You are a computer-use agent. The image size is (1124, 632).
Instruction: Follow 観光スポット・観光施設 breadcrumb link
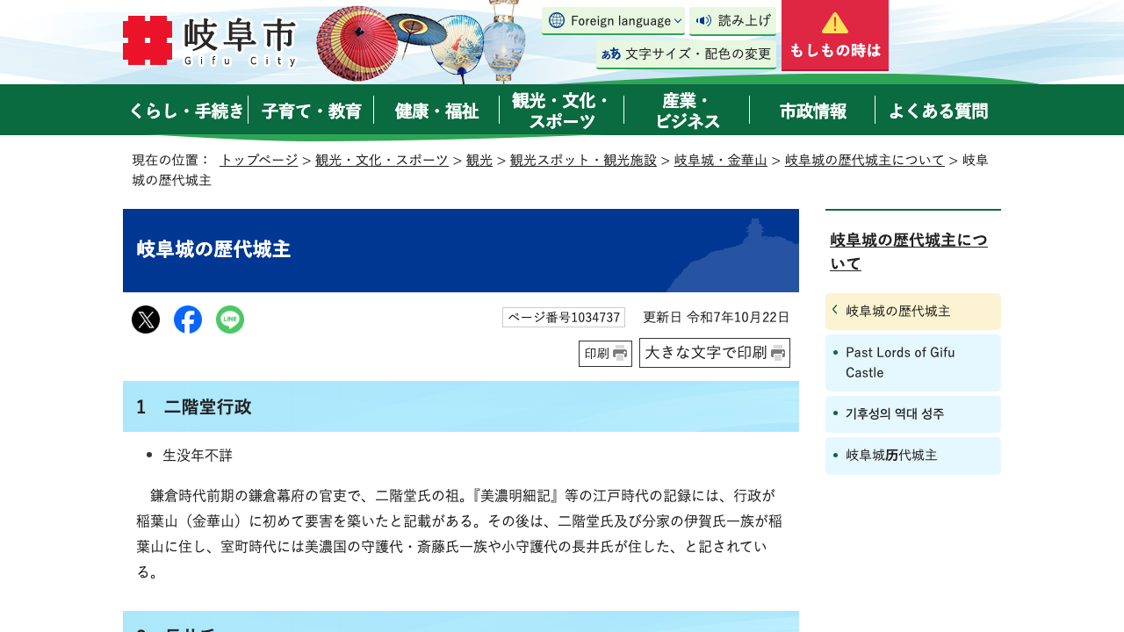(583, 160)
